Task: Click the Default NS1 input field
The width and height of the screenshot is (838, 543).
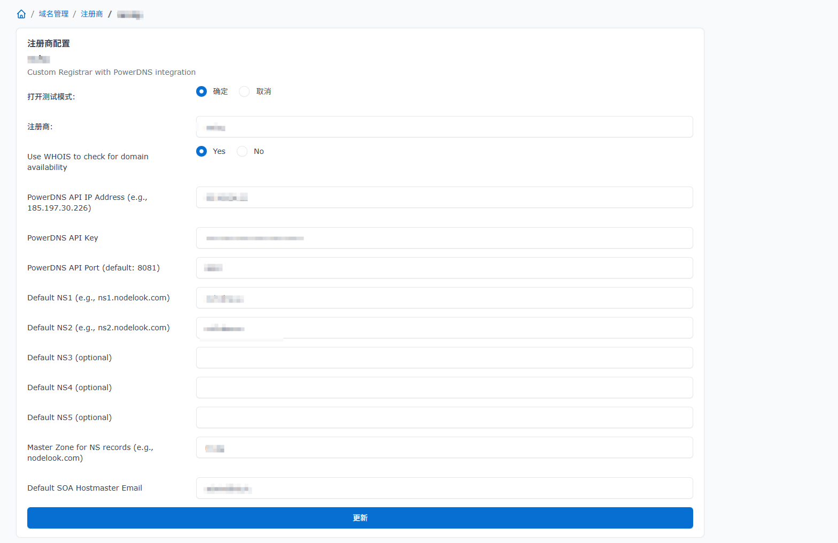Action: click(444, 298)
